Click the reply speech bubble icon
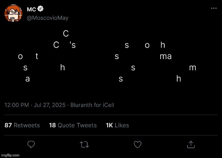The width and height of the screenshot is (222, 158). [31, 144]
